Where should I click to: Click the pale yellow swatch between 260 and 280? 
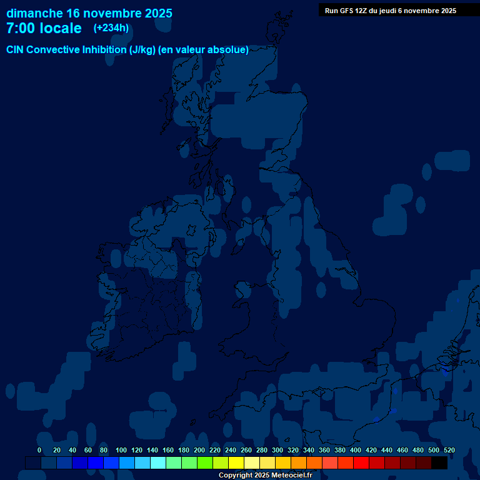coord(252,462)
